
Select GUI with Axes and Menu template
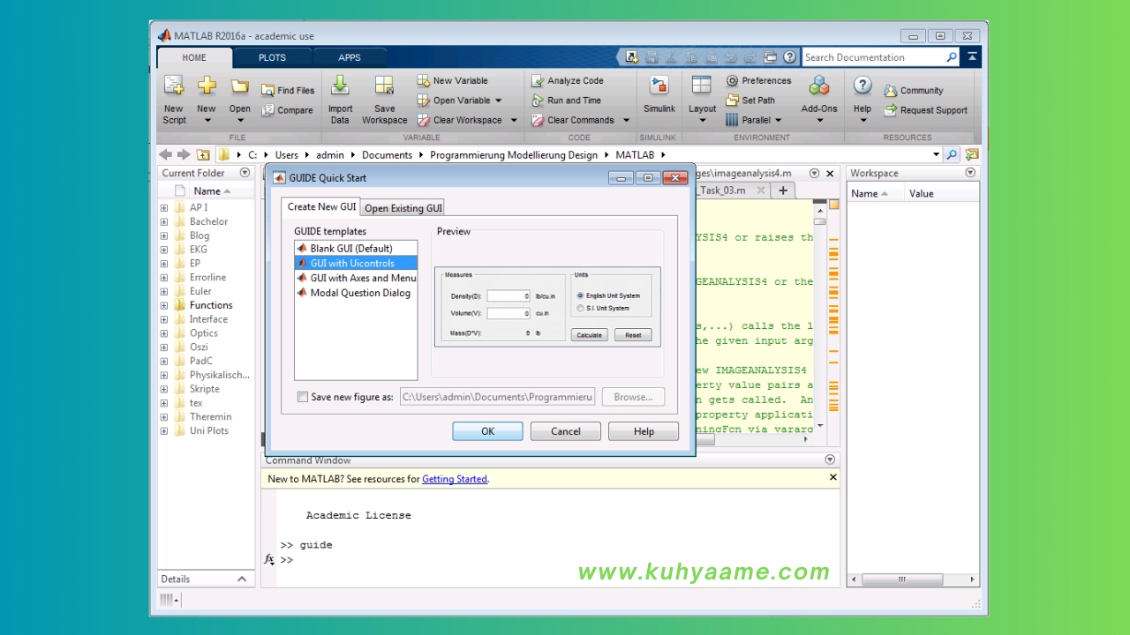356,278
